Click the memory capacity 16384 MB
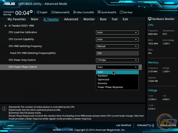178x133 pixels. pyautogui.click(x=153, y=81)
